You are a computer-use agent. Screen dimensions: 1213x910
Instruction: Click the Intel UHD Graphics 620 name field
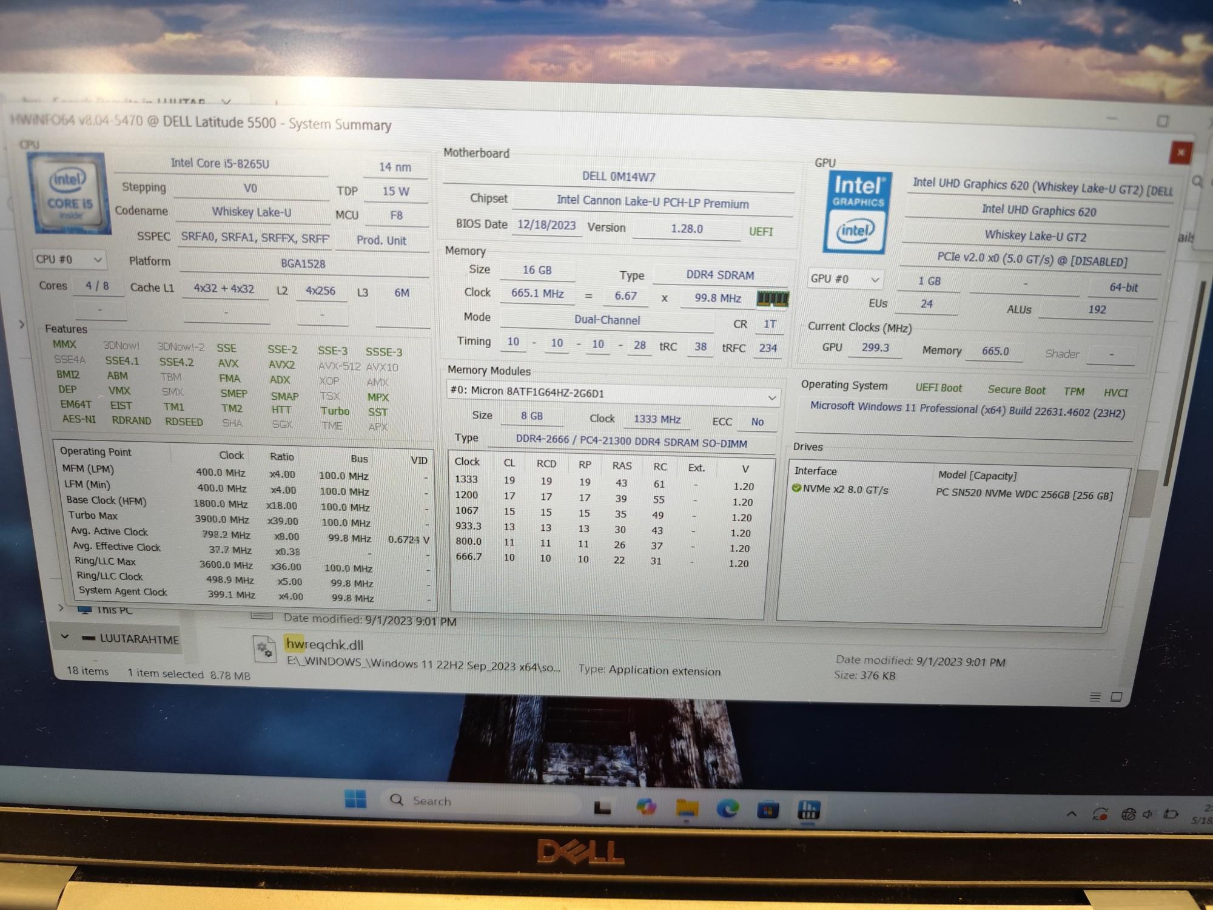(x=1038, y=211)
